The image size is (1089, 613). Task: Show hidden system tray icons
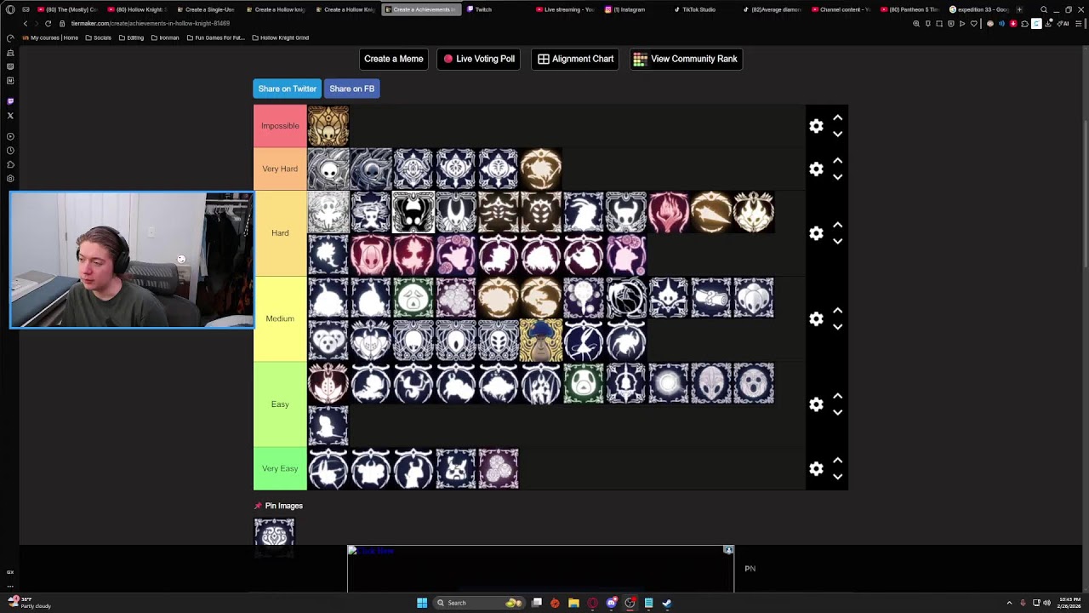pyautogui.click(x=1009, y=603)
